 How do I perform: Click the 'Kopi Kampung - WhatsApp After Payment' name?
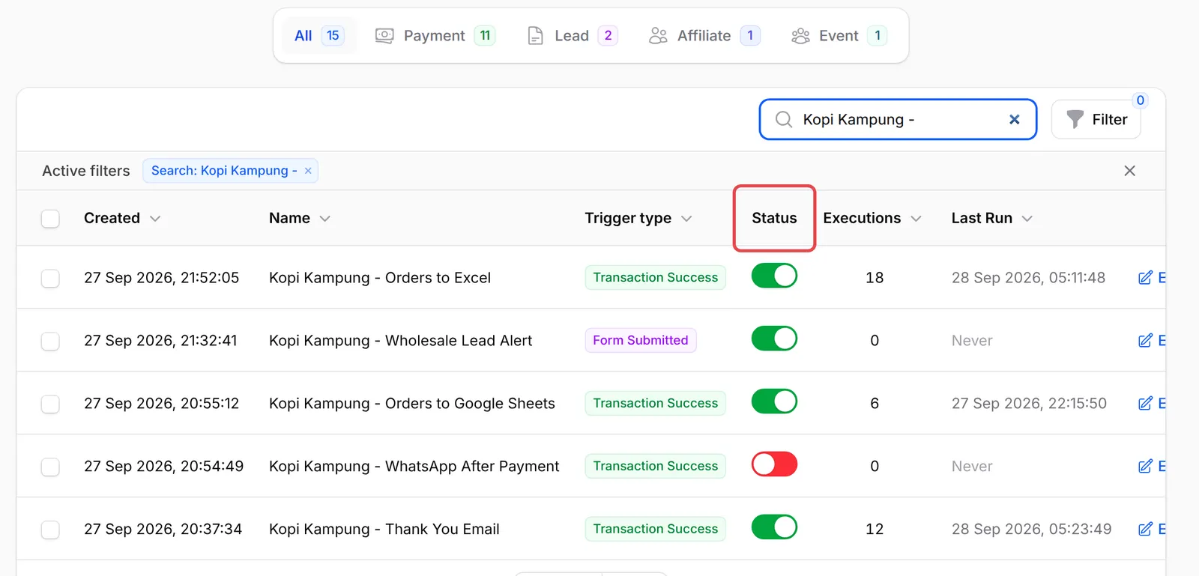(x=414, y=467)
